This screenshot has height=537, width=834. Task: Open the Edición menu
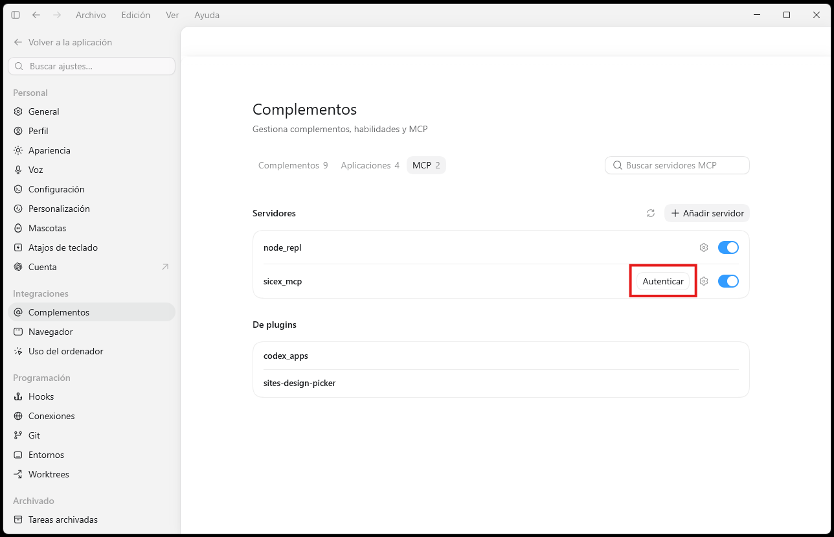pos(136,15)
